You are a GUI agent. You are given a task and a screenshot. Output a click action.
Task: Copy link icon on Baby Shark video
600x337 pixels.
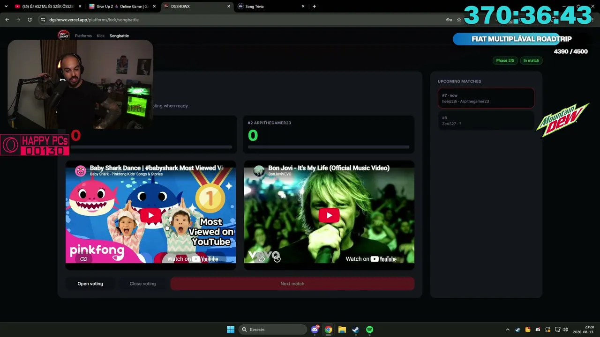click(x=83, y=259)
